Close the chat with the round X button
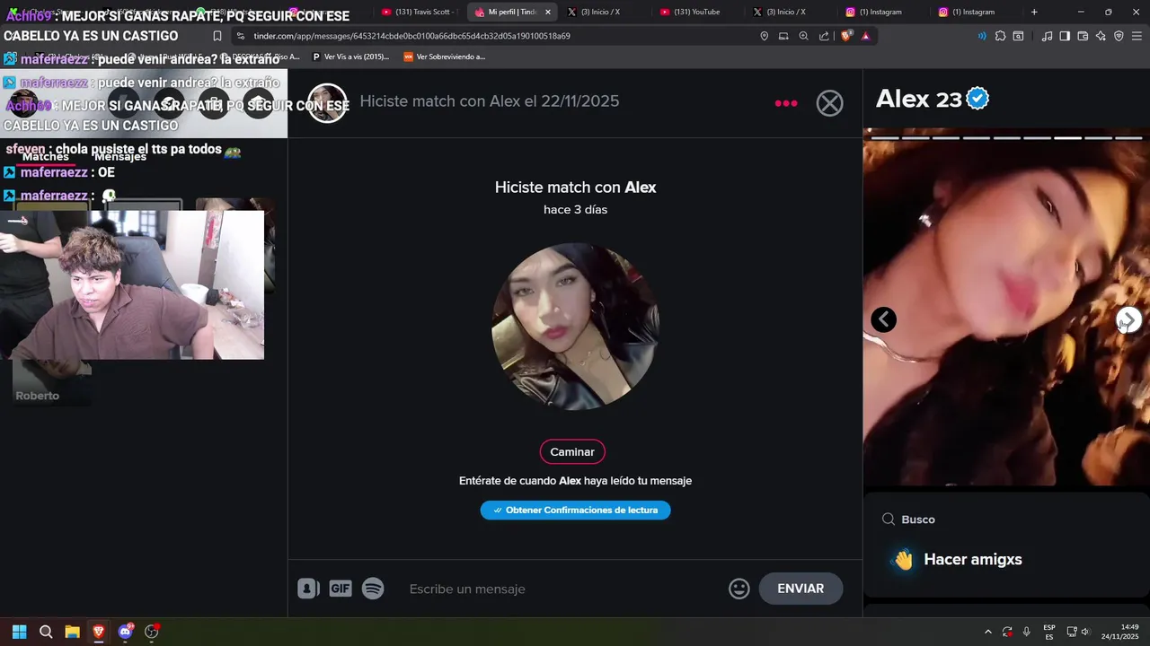This screenshot has height=646, width=1150. [x=829, y=103]
